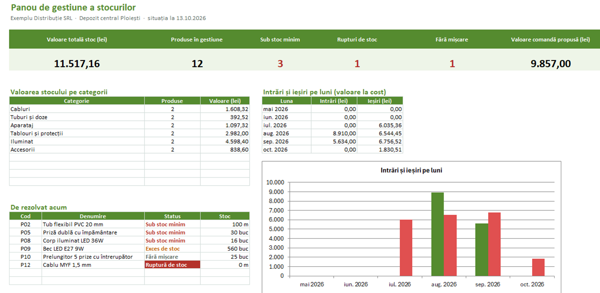Select the "De rezolvat acum" section heading
Screen dimensions: 600x293
point(39,207)
